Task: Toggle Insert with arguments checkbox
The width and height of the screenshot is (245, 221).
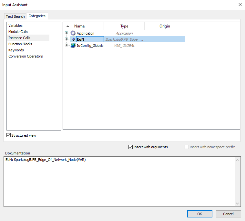Action: (130, 147)
